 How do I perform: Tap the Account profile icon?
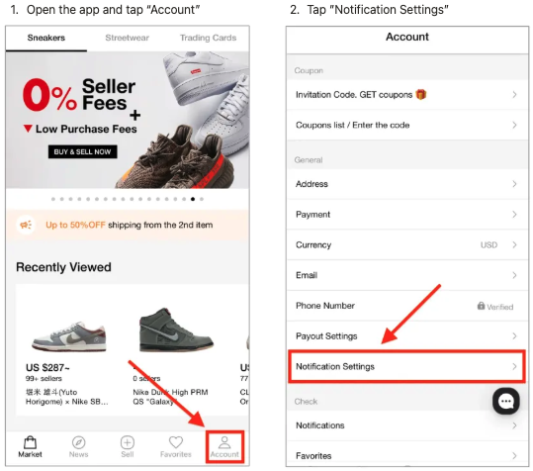[224, 442]
